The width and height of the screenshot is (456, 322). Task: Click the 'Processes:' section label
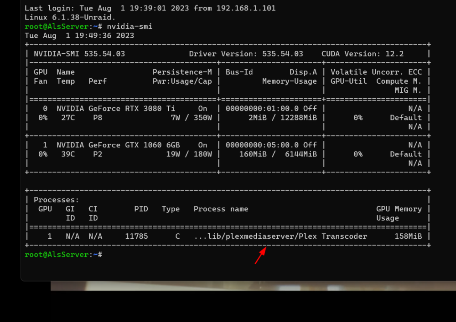[x=57, y=200]
